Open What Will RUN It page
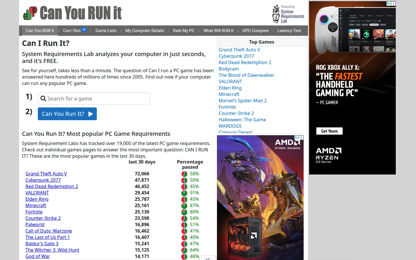Image resolution: width=416 pixels, height=260 pixels. (218, 31)
